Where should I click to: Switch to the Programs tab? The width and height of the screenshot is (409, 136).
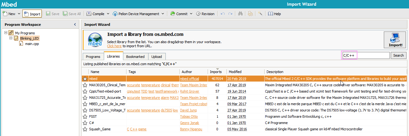(93, 57)
